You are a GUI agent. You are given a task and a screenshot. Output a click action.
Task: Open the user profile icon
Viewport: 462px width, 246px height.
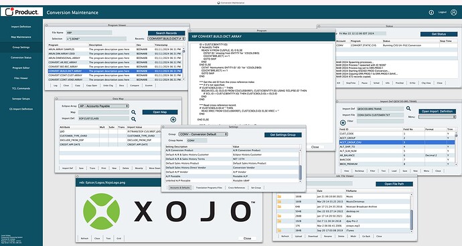[x=453, y=12]
